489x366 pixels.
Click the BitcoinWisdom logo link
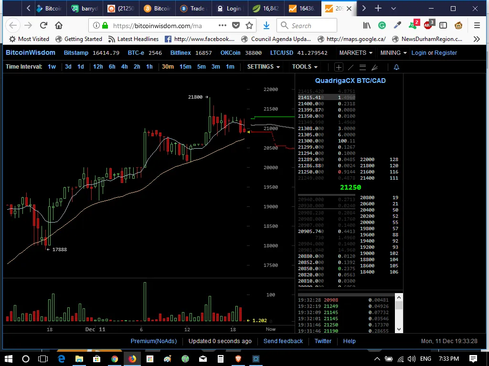(x=31, y=52)
